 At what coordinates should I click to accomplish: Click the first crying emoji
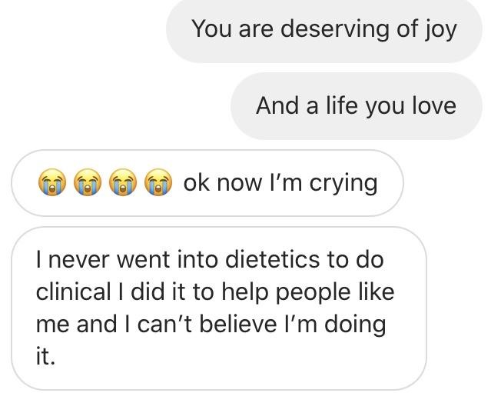pyautogui.click(x=51, y=183)
